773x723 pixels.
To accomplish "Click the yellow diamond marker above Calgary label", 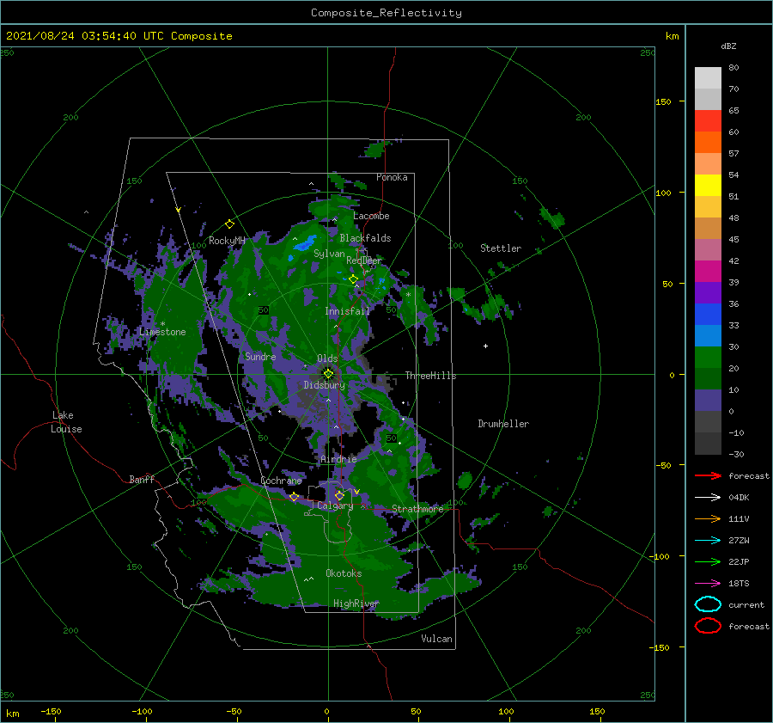I will (x=339, y=495).
